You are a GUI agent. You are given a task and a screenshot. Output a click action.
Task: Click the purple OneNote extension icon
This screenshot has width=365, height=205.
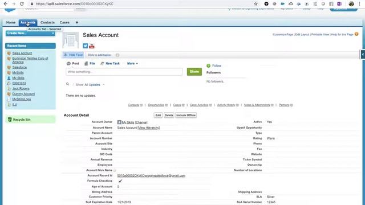(x=339, y=4)
